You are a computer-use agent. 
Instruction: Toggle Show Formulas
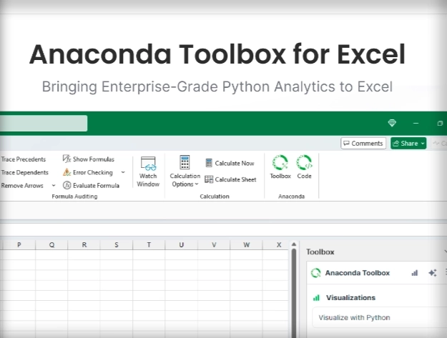click(89, 159)
